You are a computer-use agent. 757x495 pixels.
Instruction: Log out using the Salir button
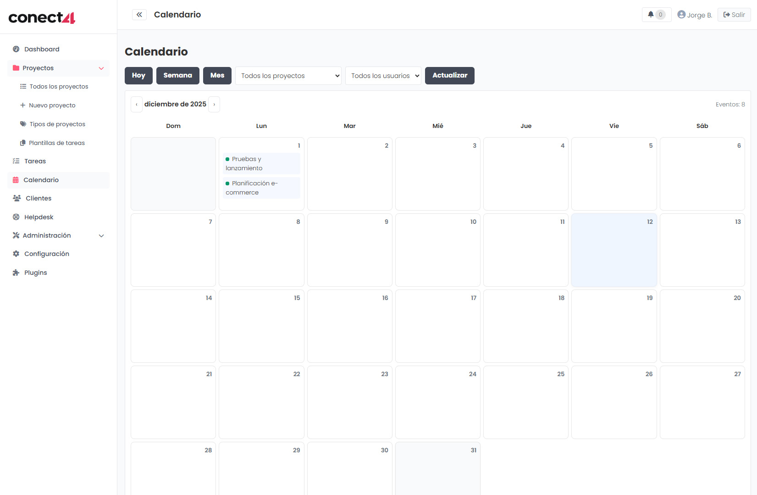point(734,15)
